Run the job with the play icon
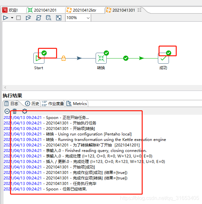 coord(6,18)
